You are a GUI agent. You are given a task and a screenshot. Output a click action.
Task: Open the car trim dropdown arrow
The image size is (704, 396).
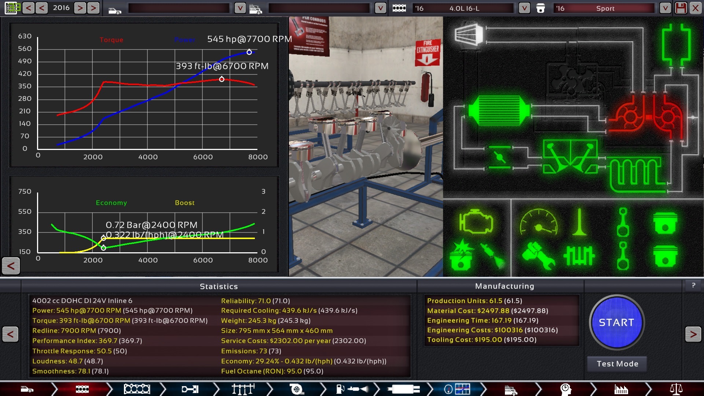coord(380,8)
